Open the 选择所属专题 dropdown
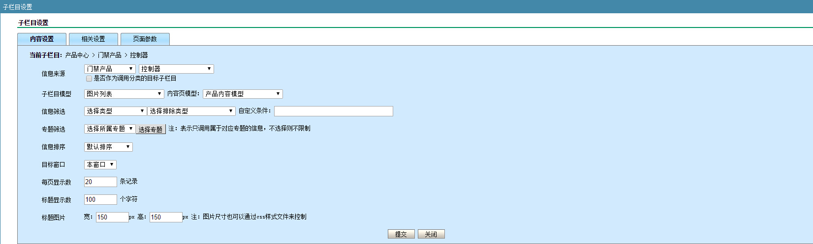Viewport: 813px width, 244px height. pos(110,129)
